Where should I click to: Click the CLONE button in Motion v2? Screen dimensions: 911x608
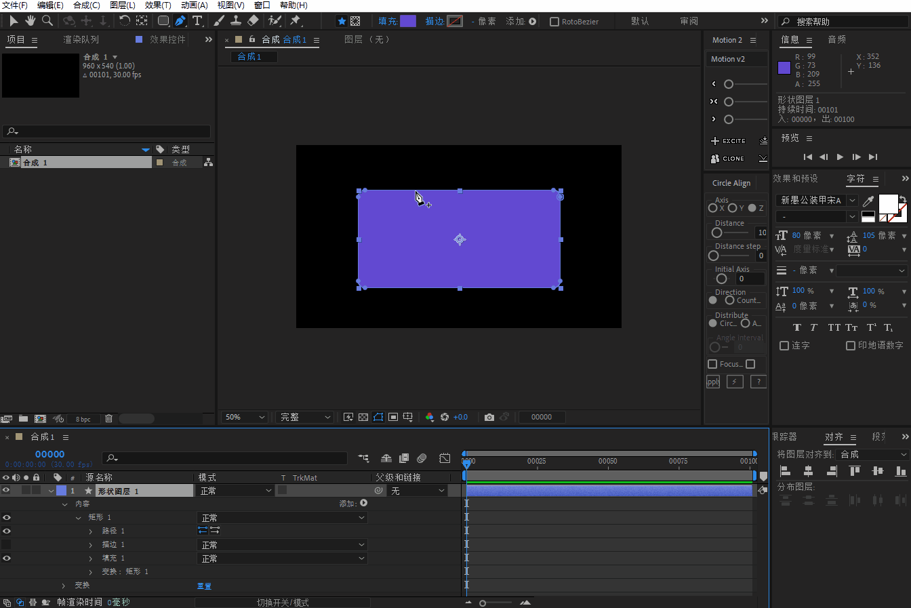point(727,159)
